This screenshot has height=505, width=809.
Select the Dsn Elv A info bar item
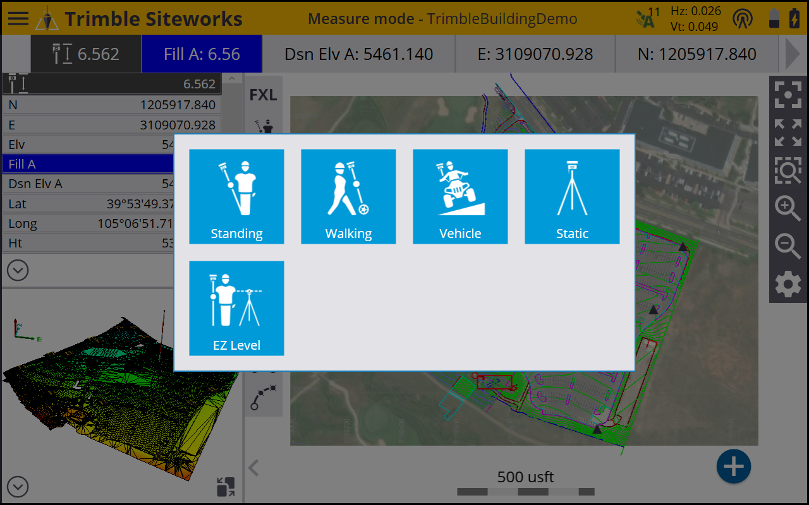coord(358,54)
